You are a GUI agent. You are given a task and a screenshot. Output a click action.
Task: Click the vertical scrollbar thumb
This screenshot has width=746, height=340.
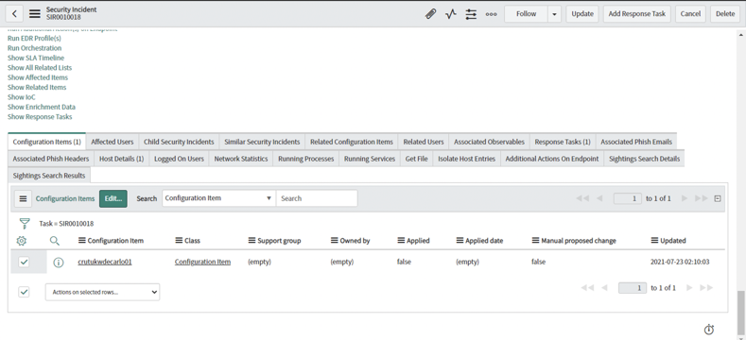[740, 313]
